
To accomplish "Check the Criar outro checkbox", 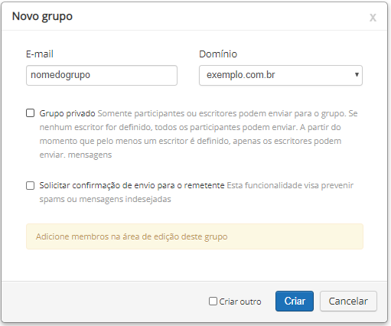I will [213, 301].
